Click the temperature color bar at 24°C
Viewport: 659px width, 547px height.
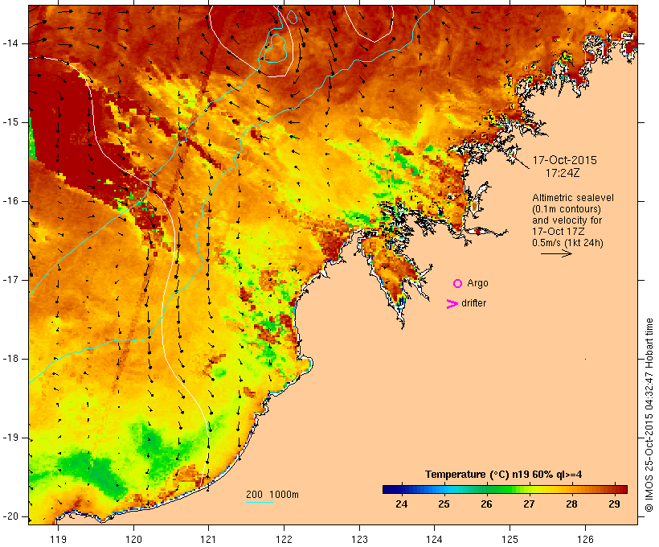point(402,489)
